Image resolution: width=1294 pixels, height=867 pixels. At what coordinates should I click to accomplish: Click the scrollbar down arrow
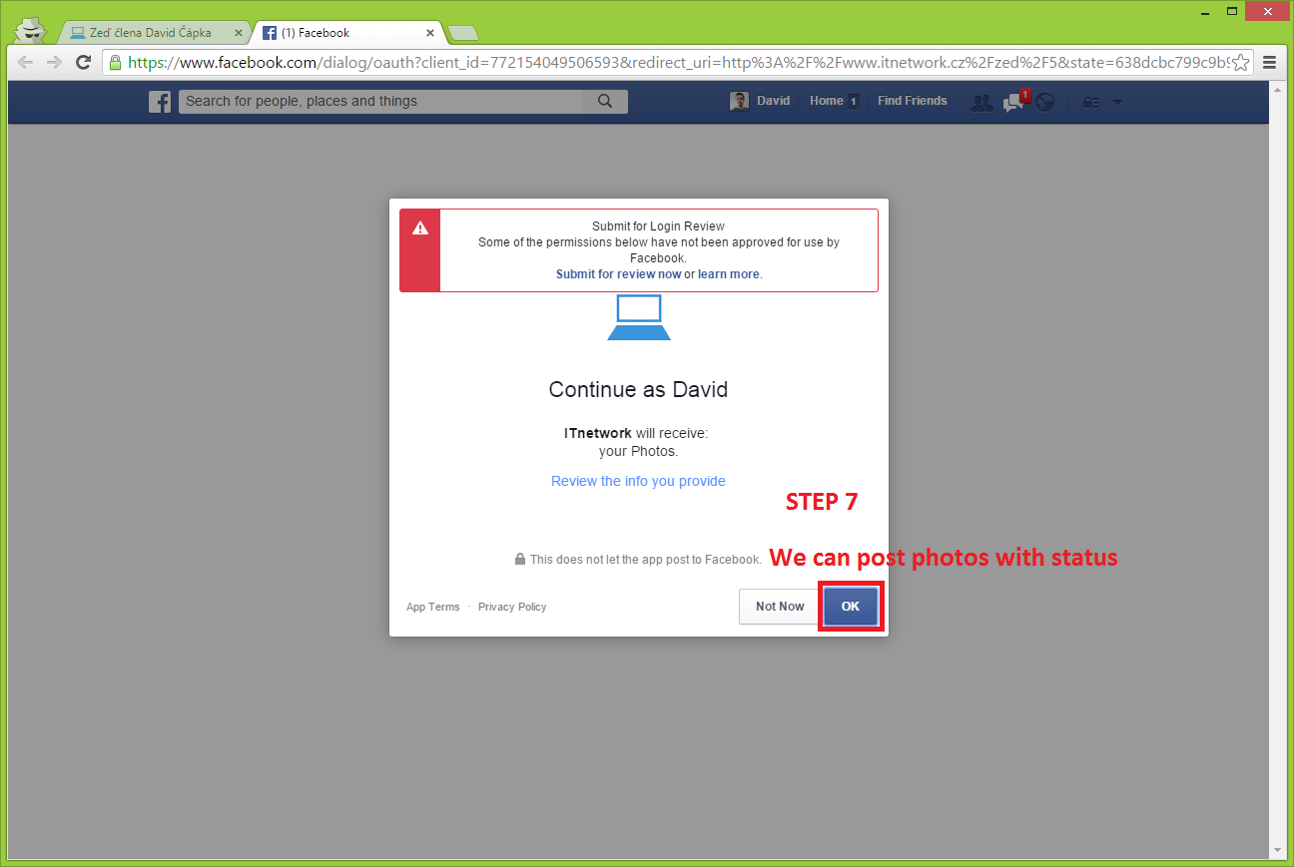click(1278, 850)
